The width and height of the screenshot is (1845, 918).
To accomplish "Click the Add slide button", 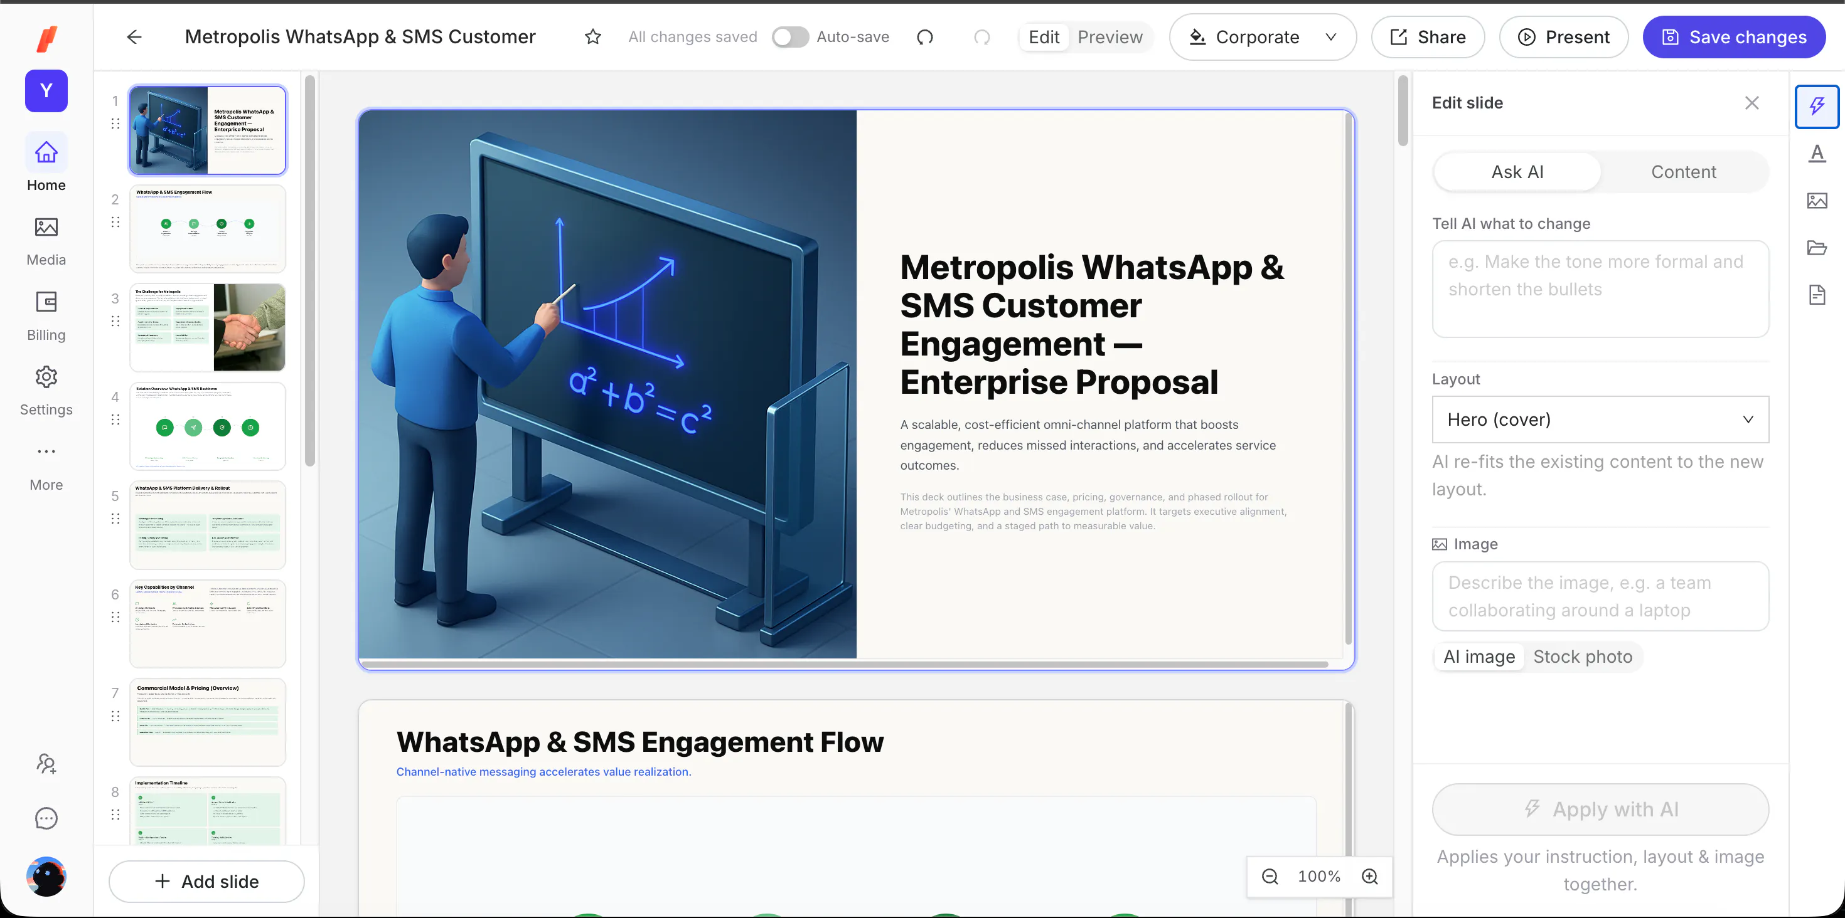I will [206, 882].
